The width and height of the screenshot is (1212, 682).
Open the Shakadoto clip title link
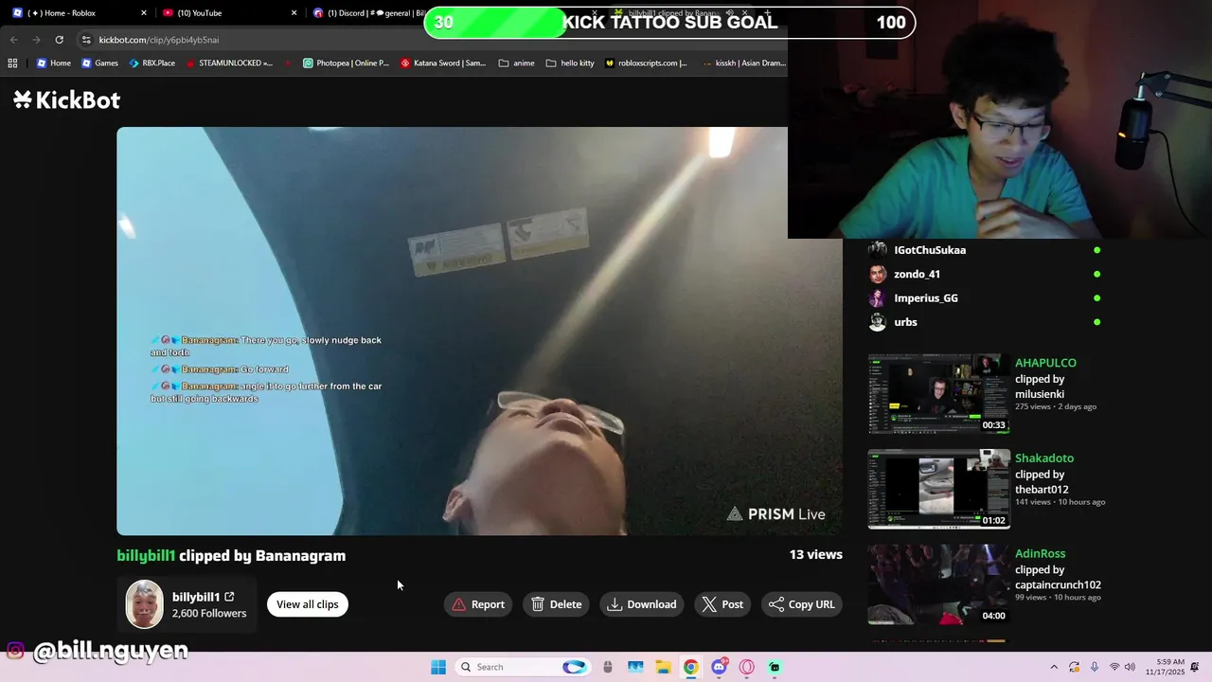point(1044,458)
